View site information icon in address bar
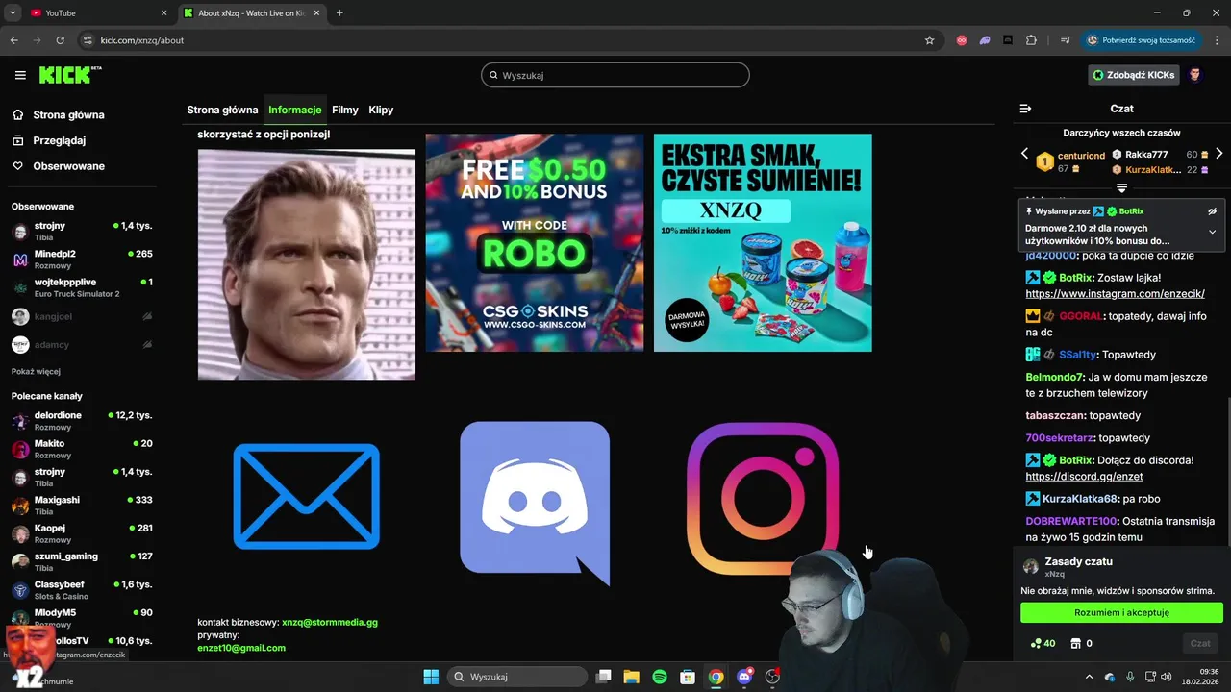Image resolution: width=1231 pixels, height=692 pixels. (88, 40)
